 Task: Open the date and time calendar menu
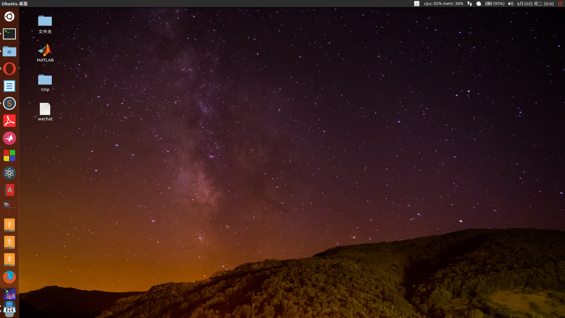click(535, 4)
